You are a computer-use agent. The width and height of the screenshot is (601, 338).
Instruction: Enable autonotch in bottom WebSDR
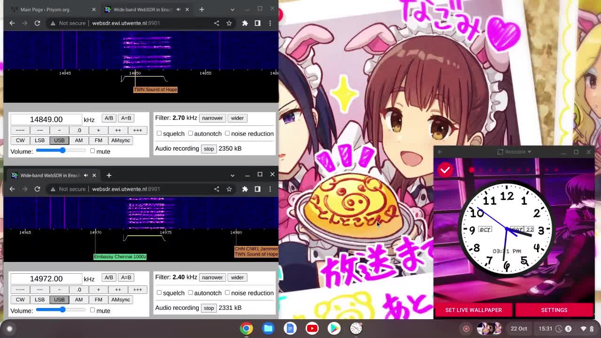coord(191,292)
